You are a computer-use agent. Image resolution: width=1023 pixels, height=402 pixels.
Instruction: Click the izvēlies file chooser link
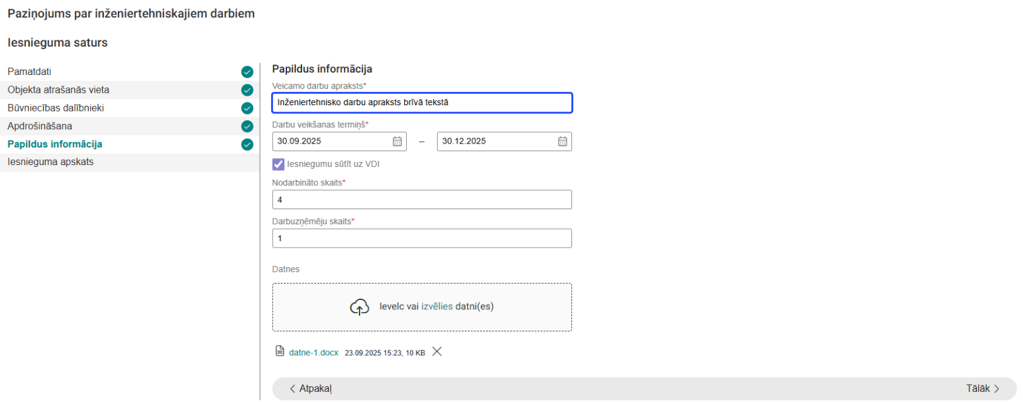click(x=436, y=307)
